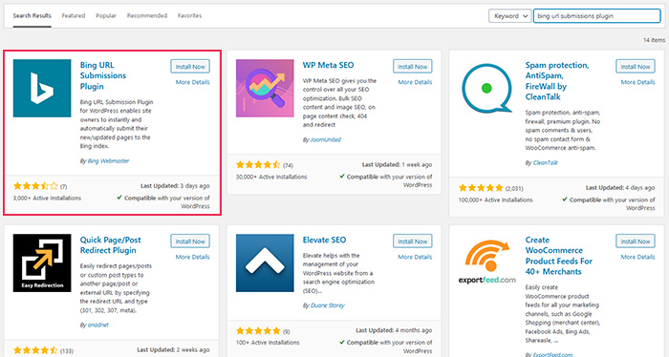Screen dimensions: 669x357
Task: Open the Bing URL Submissions Plugin title link
Action: pyautogui.click(x=103, y=75)
